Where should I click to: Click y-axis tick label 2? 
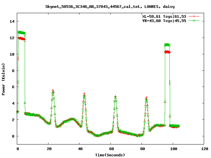(x=13, y=120)
